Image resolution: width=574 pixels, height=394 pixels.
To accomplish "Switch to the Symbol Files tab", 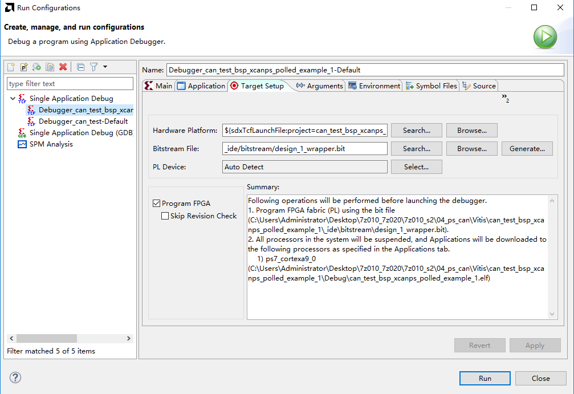I will (431, 86).
